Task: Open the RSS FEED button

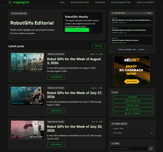Action: pyautogui.click(x=99, y=46)
